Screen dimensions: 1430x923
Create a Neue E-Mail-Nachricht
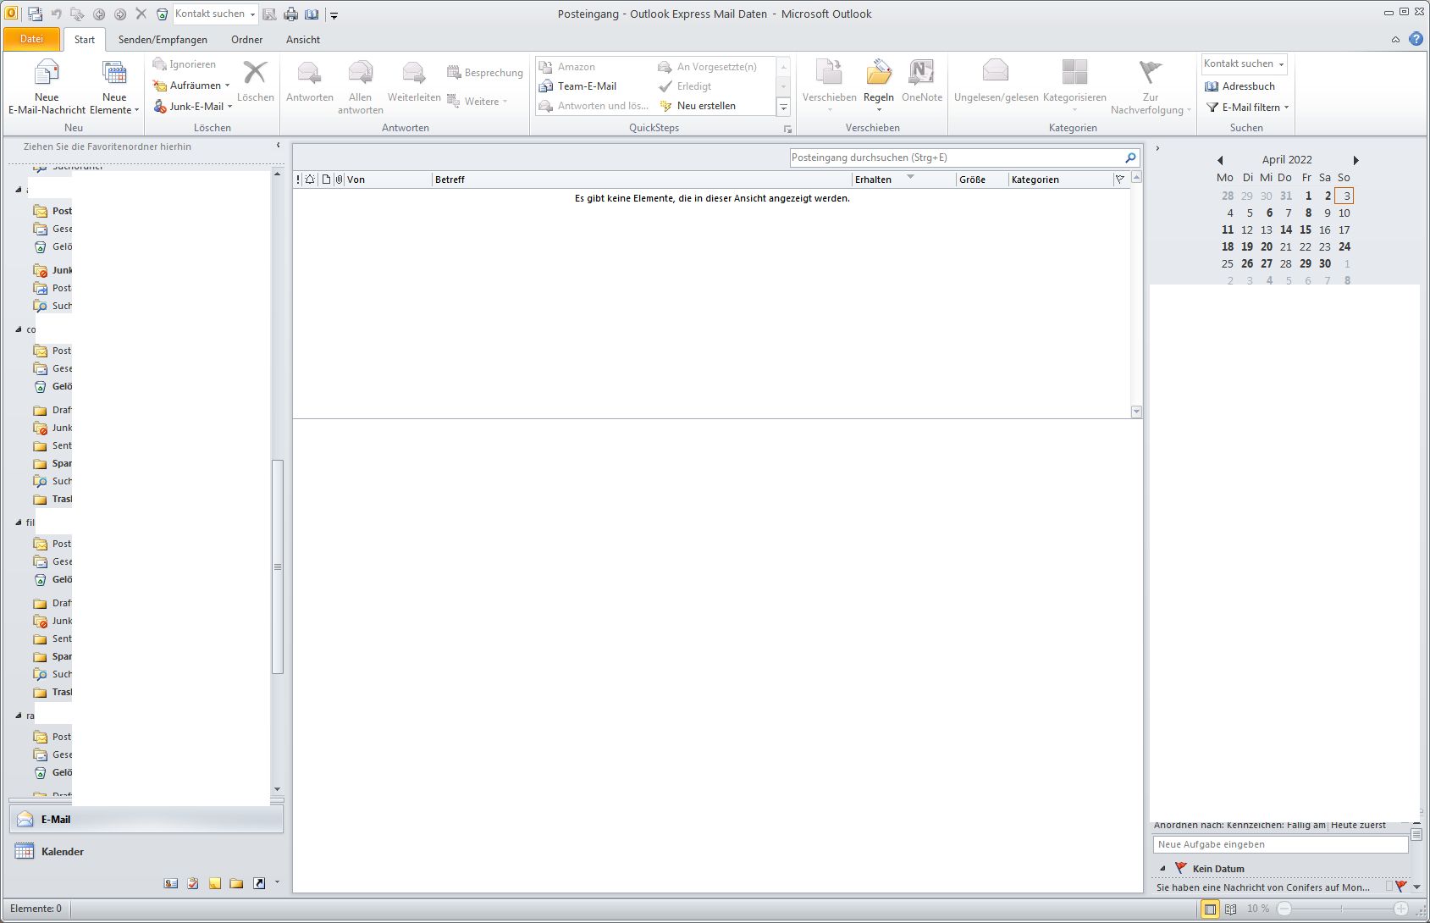click(x=47, y=86)
